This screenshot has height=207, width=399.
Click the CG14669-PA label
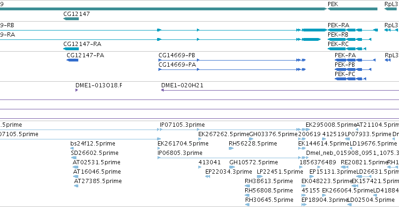(x=177, y=65)
